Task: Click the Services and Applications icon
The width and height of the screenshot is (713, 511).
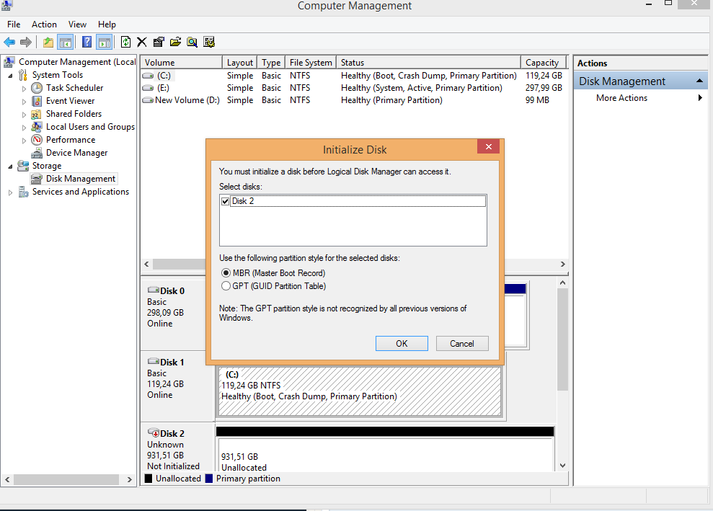Action: (x=24, y=192)
